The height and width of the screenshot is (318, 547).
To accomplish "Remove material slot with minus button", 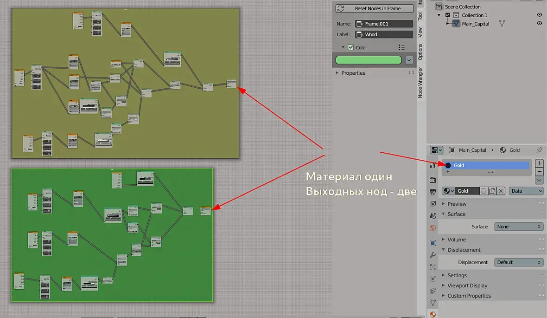I will pyautogui.click(x=539, y=172).
